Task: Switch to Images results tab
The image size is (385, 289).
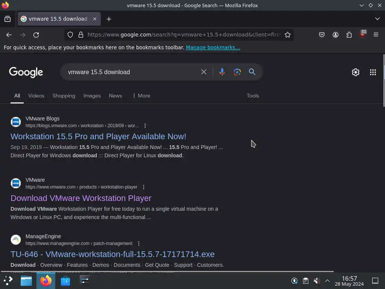Action: tap(92, 96)
